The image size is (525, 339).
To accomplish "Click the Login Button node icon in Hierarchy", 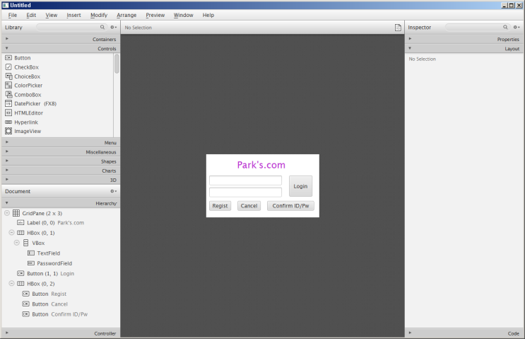I will (20, 273).
